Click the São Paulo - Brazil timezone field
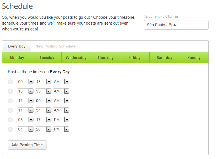Viewport: 216px width, 159px height. click(x=176, y=25)
